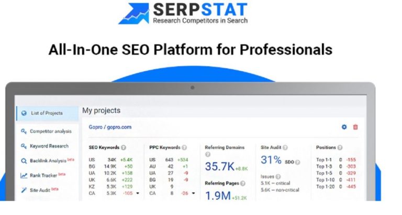Click the Top 1-20 positions row
The height and width of the screenshot is (215, 402).
click(x=336, y=187)
